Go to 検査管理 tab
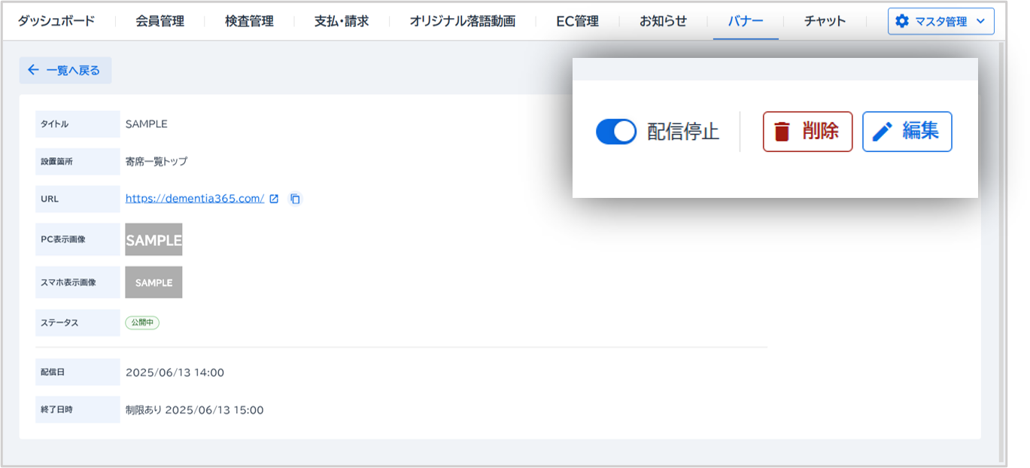This screenshot has height=468, width=1030. 249,21
